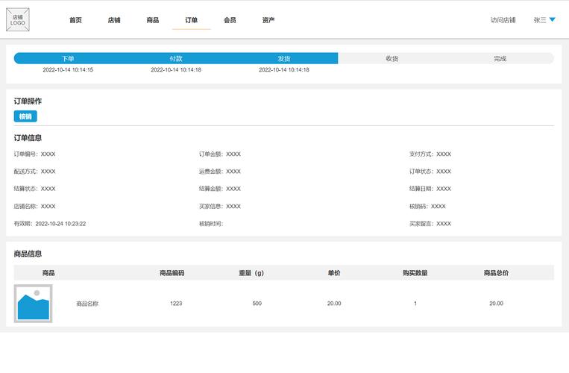Click the 购买数量 column header
The image size is (569, 373).
[x=415, y=273]
